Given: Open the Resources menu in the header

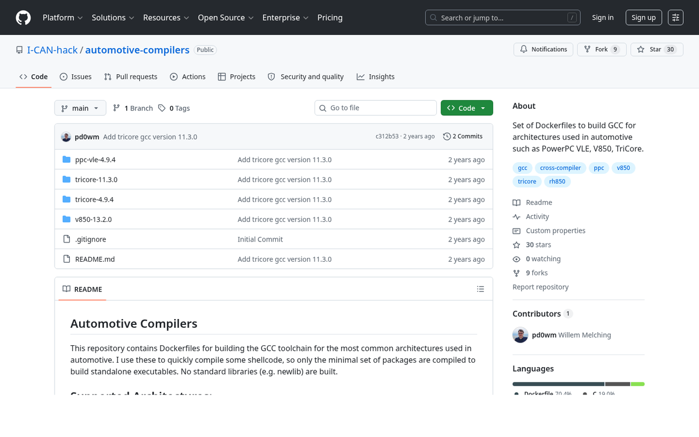Looking at the screenshot, I should point(165,17).
